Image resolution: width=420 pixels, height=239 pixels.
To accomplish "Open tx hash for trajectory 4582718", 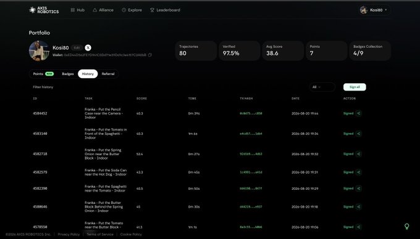I will (x=251, y=154).
